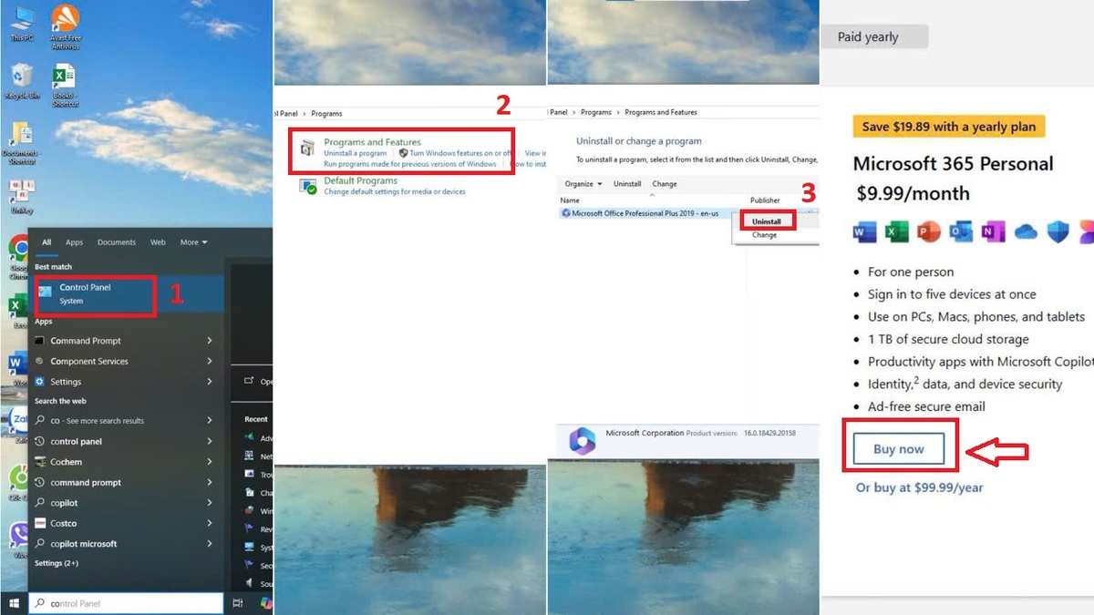The width and height of the screenshot is (1094, 615).
Task: Select the 'Paid yearly' billing option
Action: click(x=868, y=37)
